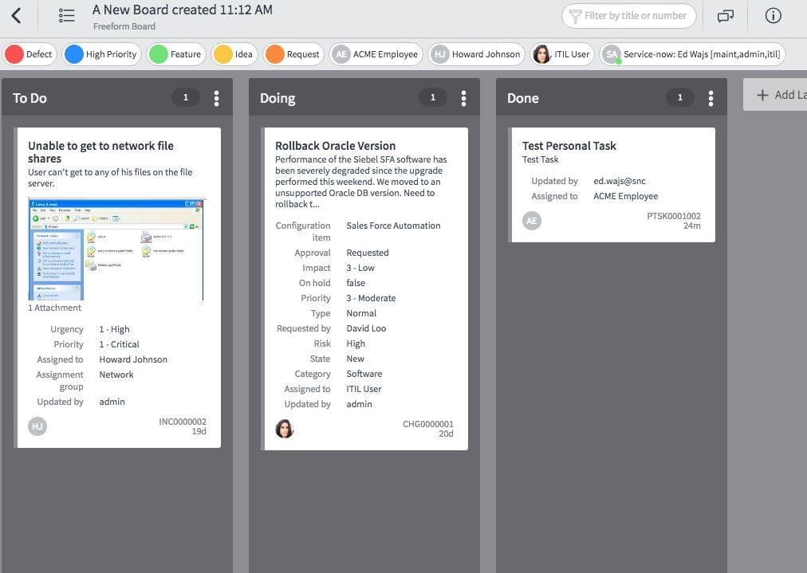Open the board info icon

[773, 16]
